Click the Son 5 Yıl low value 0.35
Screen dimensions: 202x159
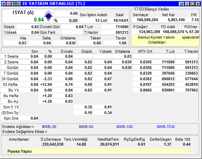tap(88, 107)
